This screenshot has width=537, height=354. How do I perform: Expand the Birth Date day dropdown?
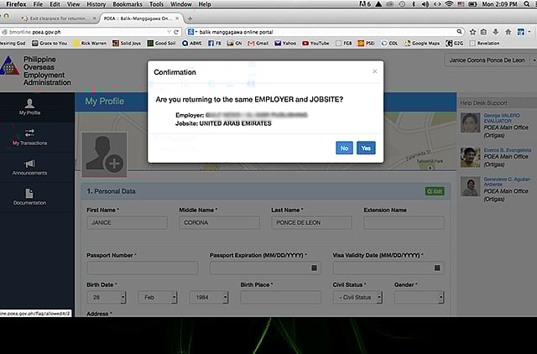click(106, 298)
